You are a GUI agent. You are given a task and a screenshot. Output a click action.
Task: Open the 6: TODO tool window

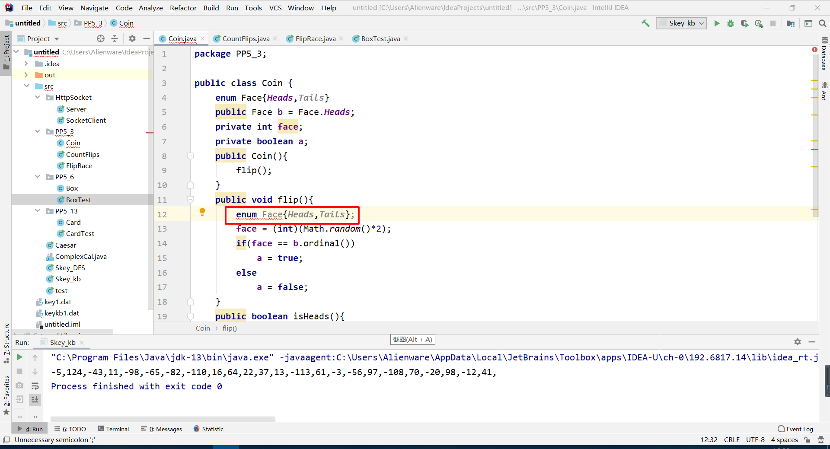70,429
